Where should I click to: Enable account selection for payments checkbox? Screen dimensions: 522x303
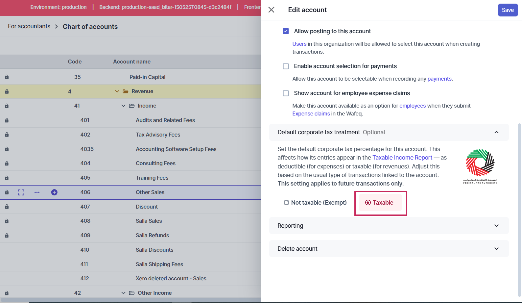286,66
